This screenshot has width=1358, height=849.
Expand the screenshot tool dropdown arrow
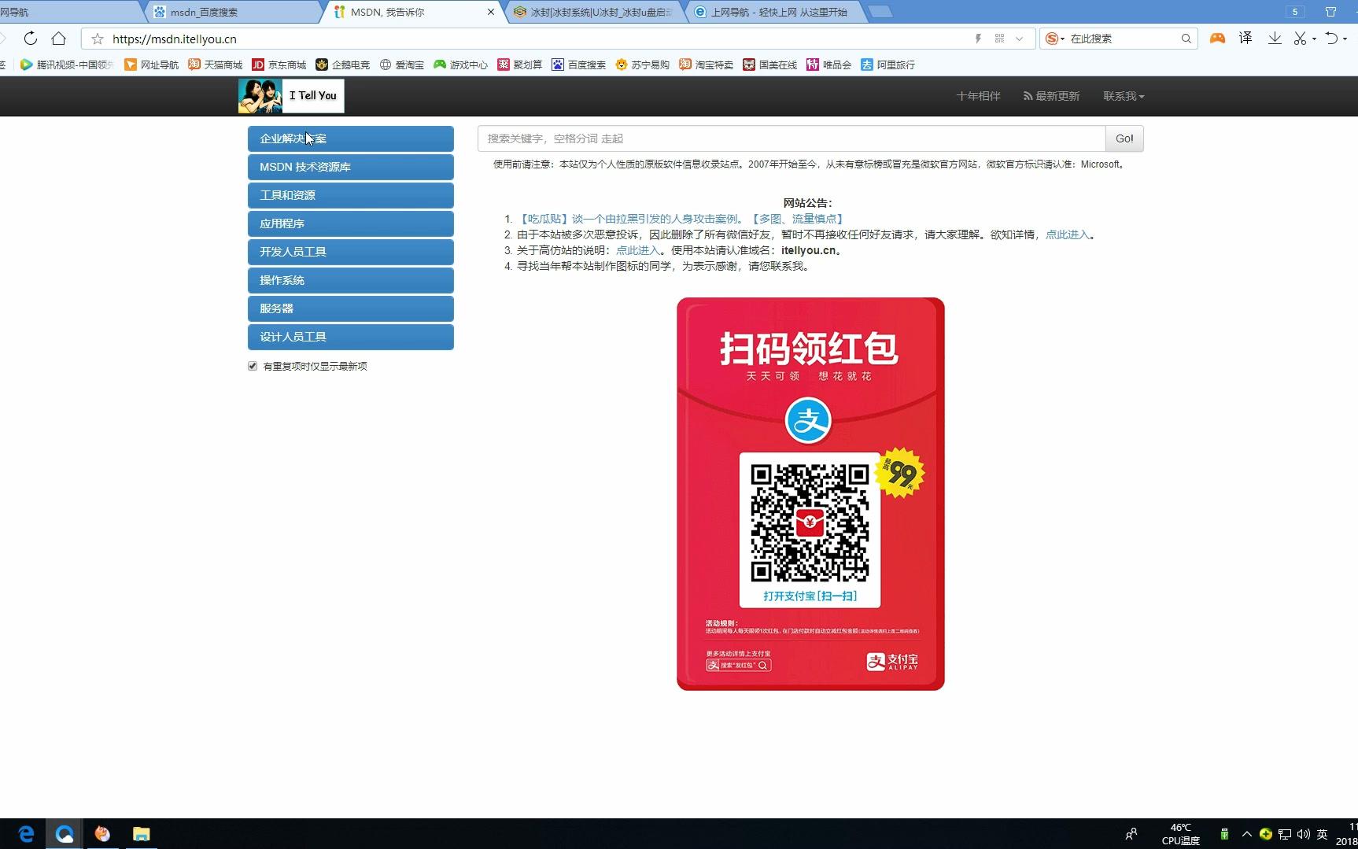click(1314, 39)
